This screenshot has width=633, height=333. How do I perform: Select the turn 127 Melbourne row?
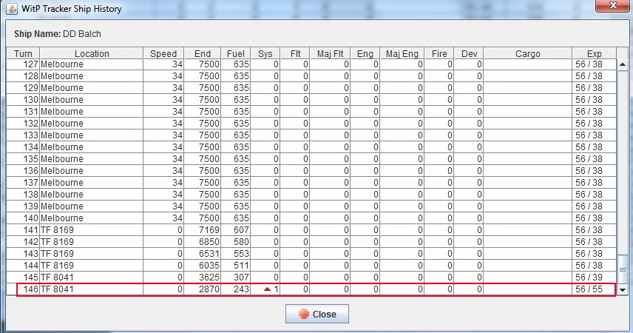311,64
